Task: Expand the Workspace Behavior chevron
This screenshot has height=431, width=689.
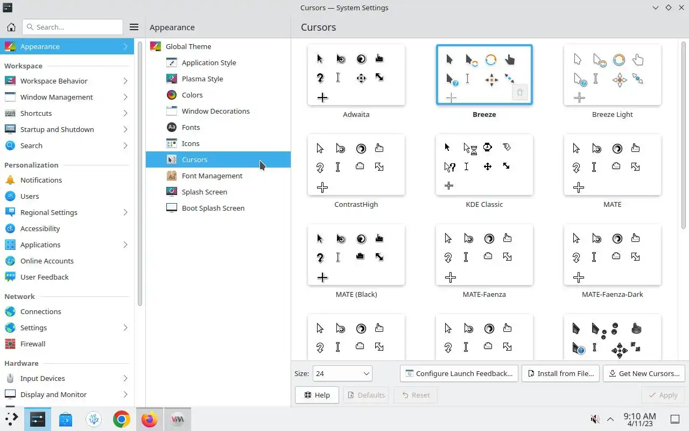Action: click(x=125, y=81)
